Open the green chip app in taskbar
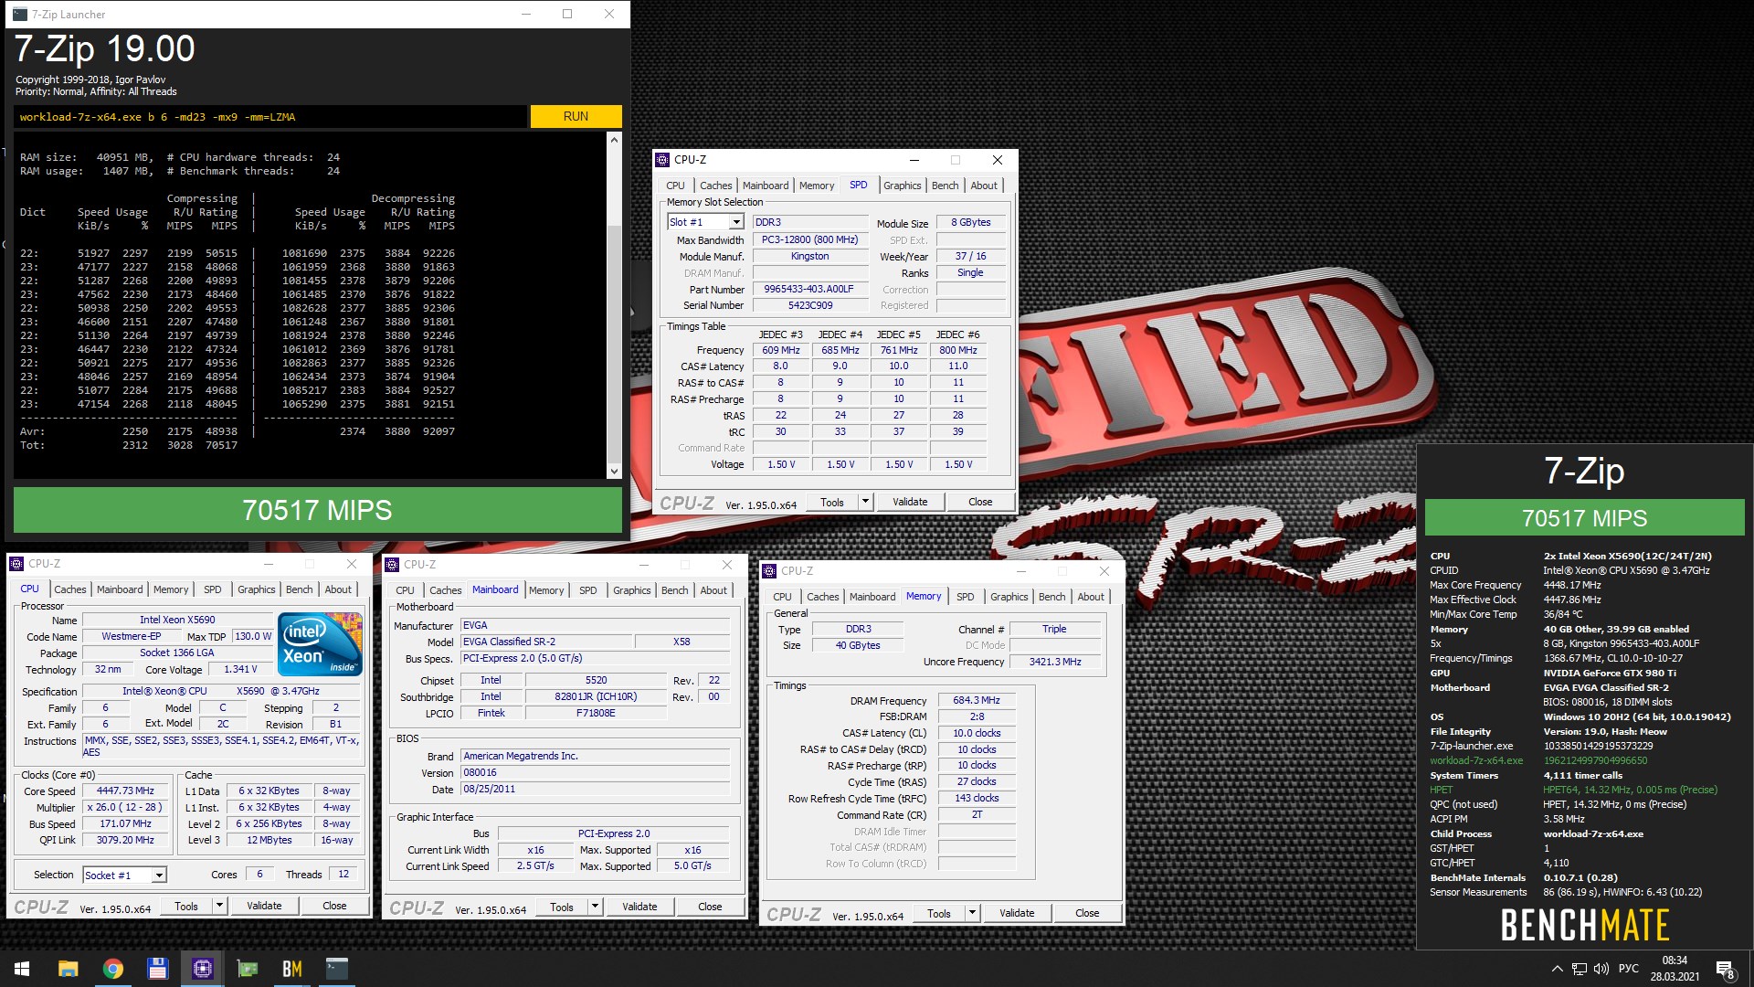This screenshot has height=987, width=1754. click(248, 969)
